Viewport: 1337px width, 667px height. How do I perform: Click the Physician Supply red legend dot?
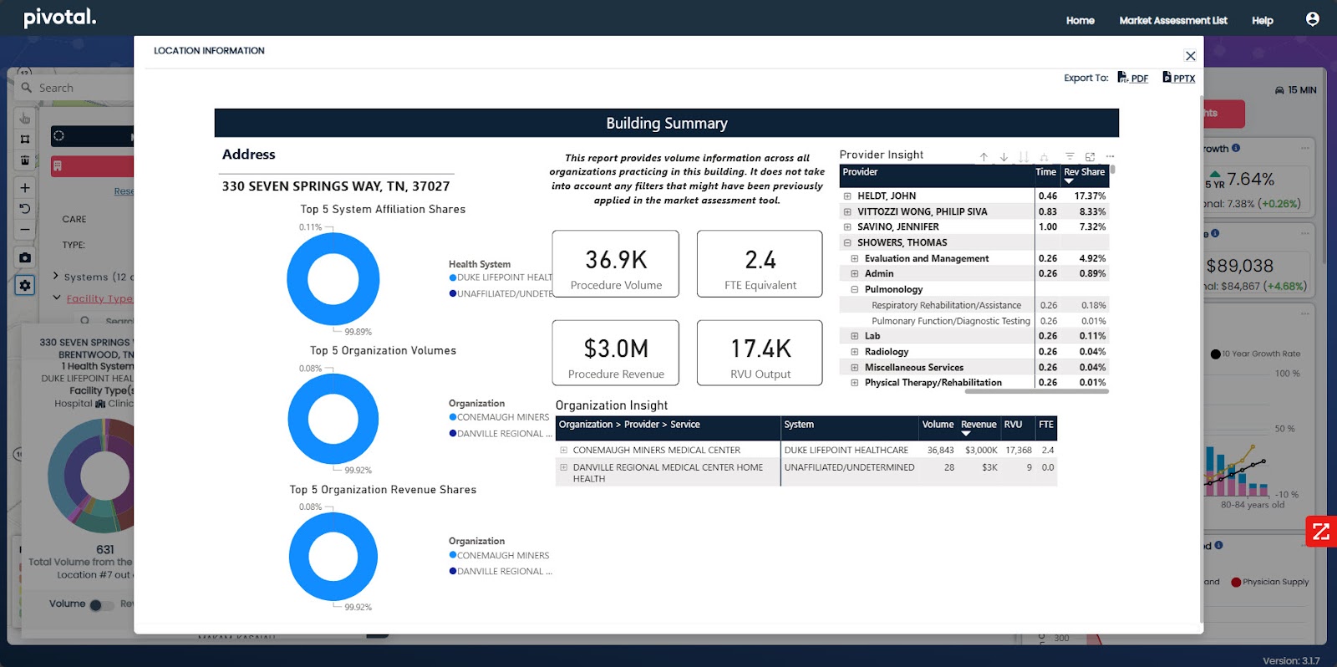(1236, 583)
